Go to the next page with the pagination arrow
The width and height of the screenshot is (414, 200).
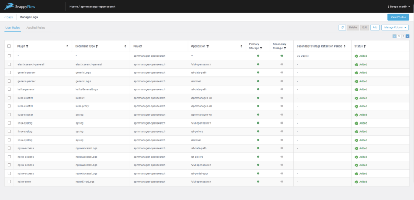pyautogui.click(x=408, y=36)
